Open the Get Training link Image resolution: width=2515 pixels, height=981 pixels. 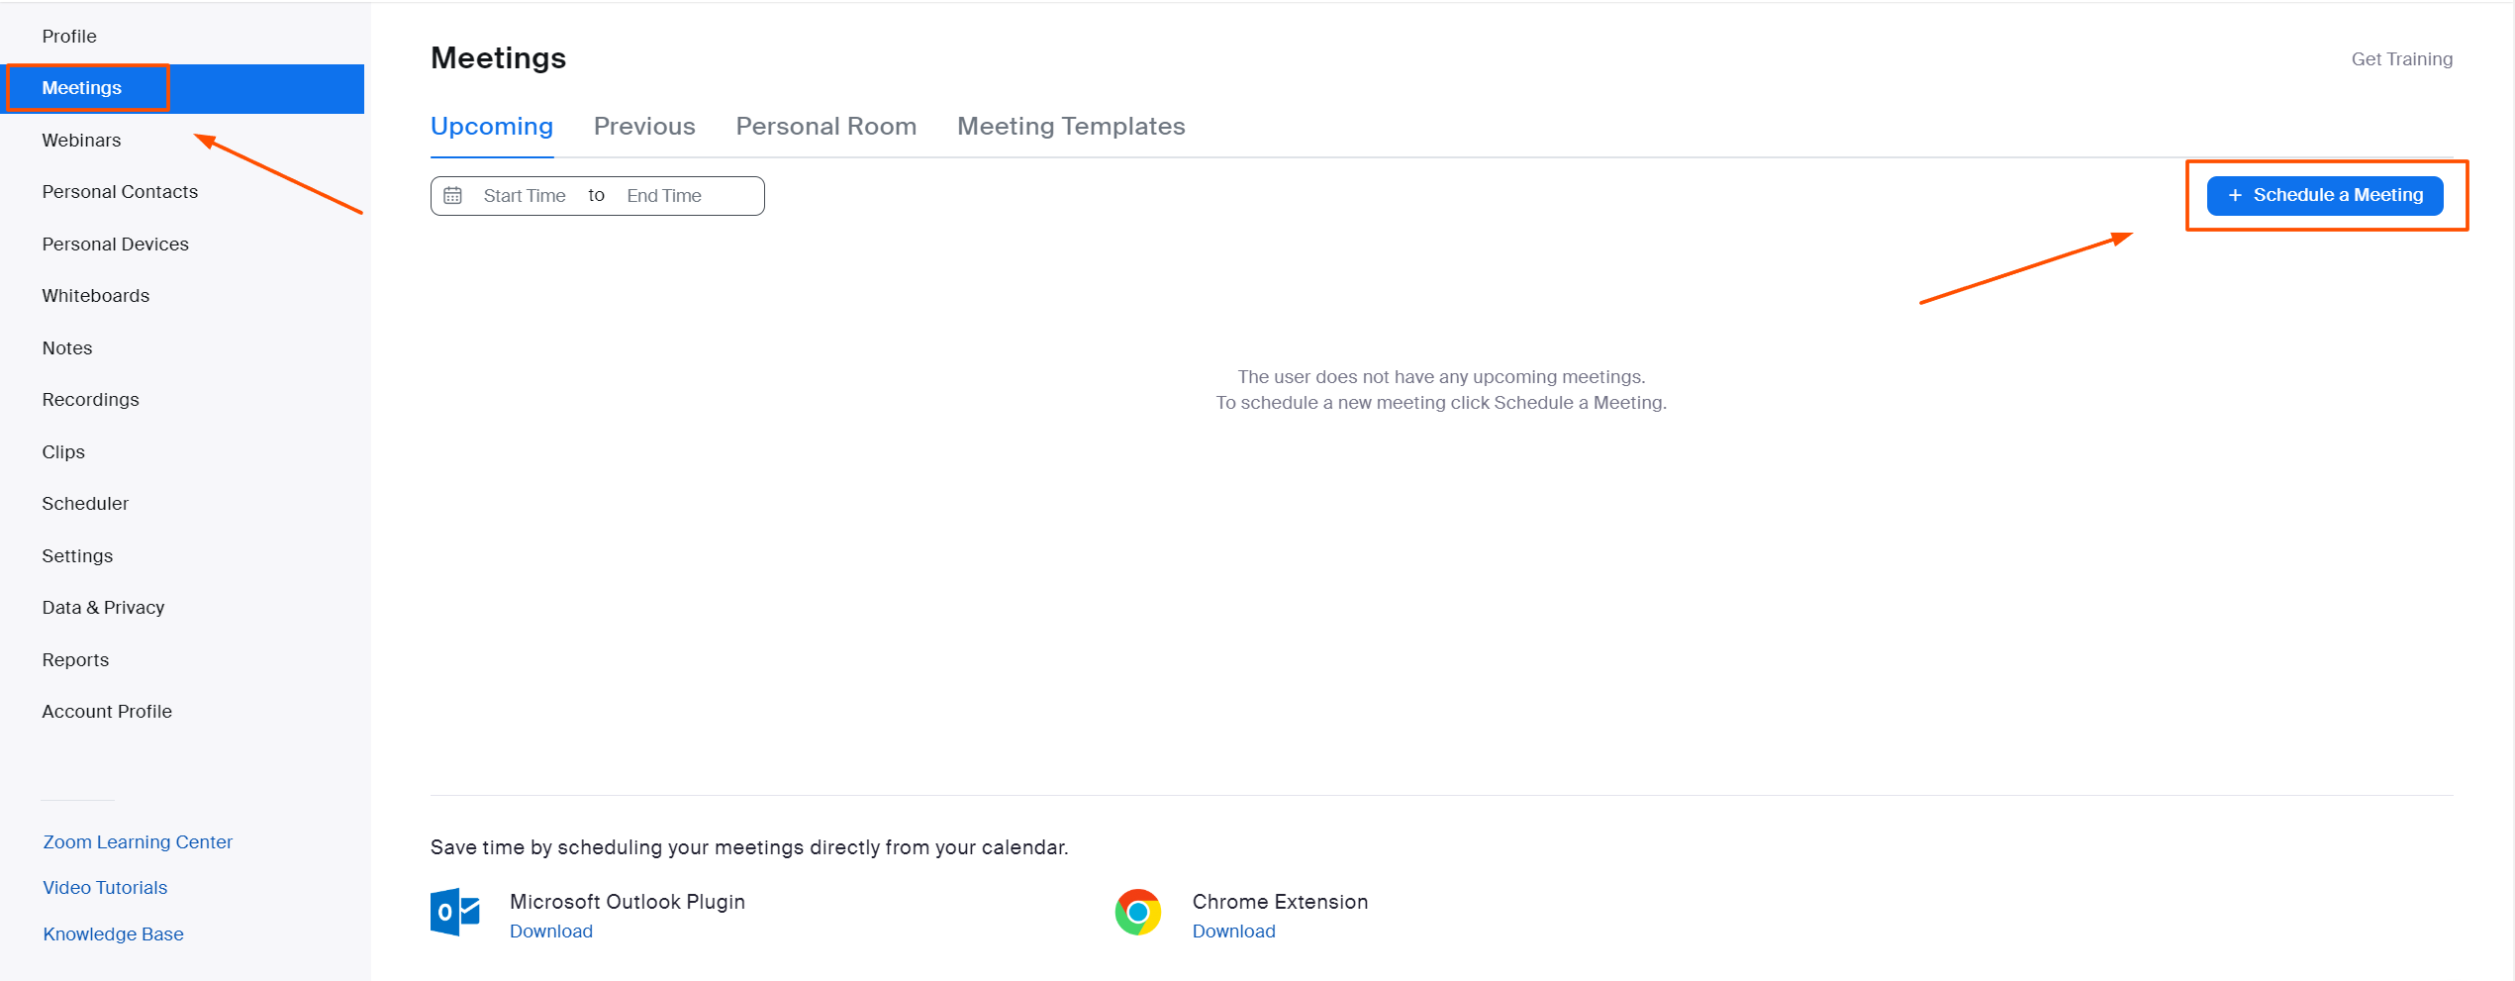[x=2402, y=59]
